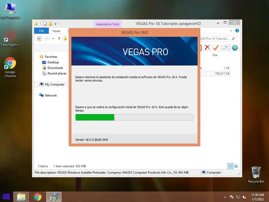The width and height of the screenshot is (269, 202).
Task: Click the Favorites star icon
Action: tap(41, 57)
